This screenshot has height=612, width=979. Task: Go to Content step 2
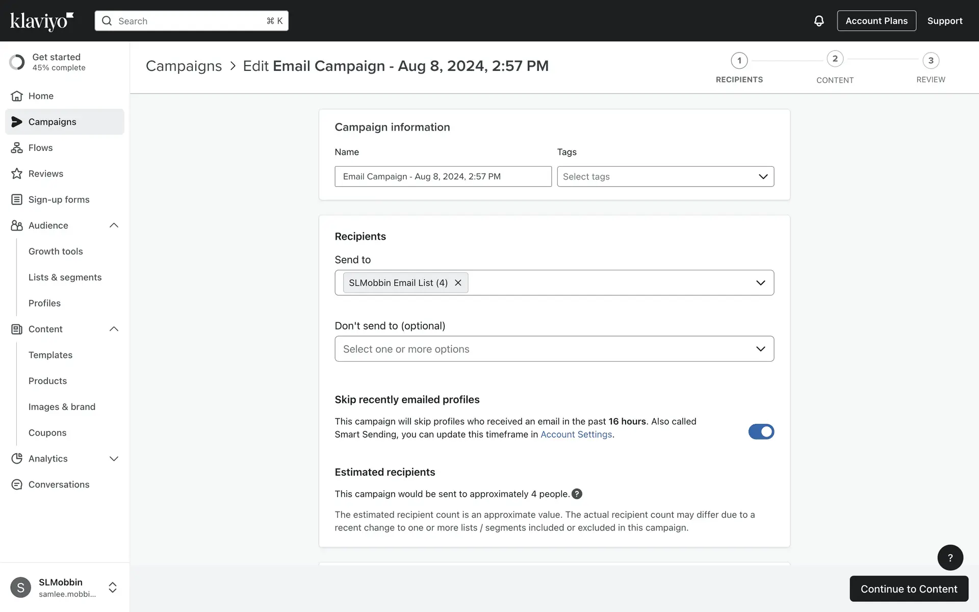point(835,60)
